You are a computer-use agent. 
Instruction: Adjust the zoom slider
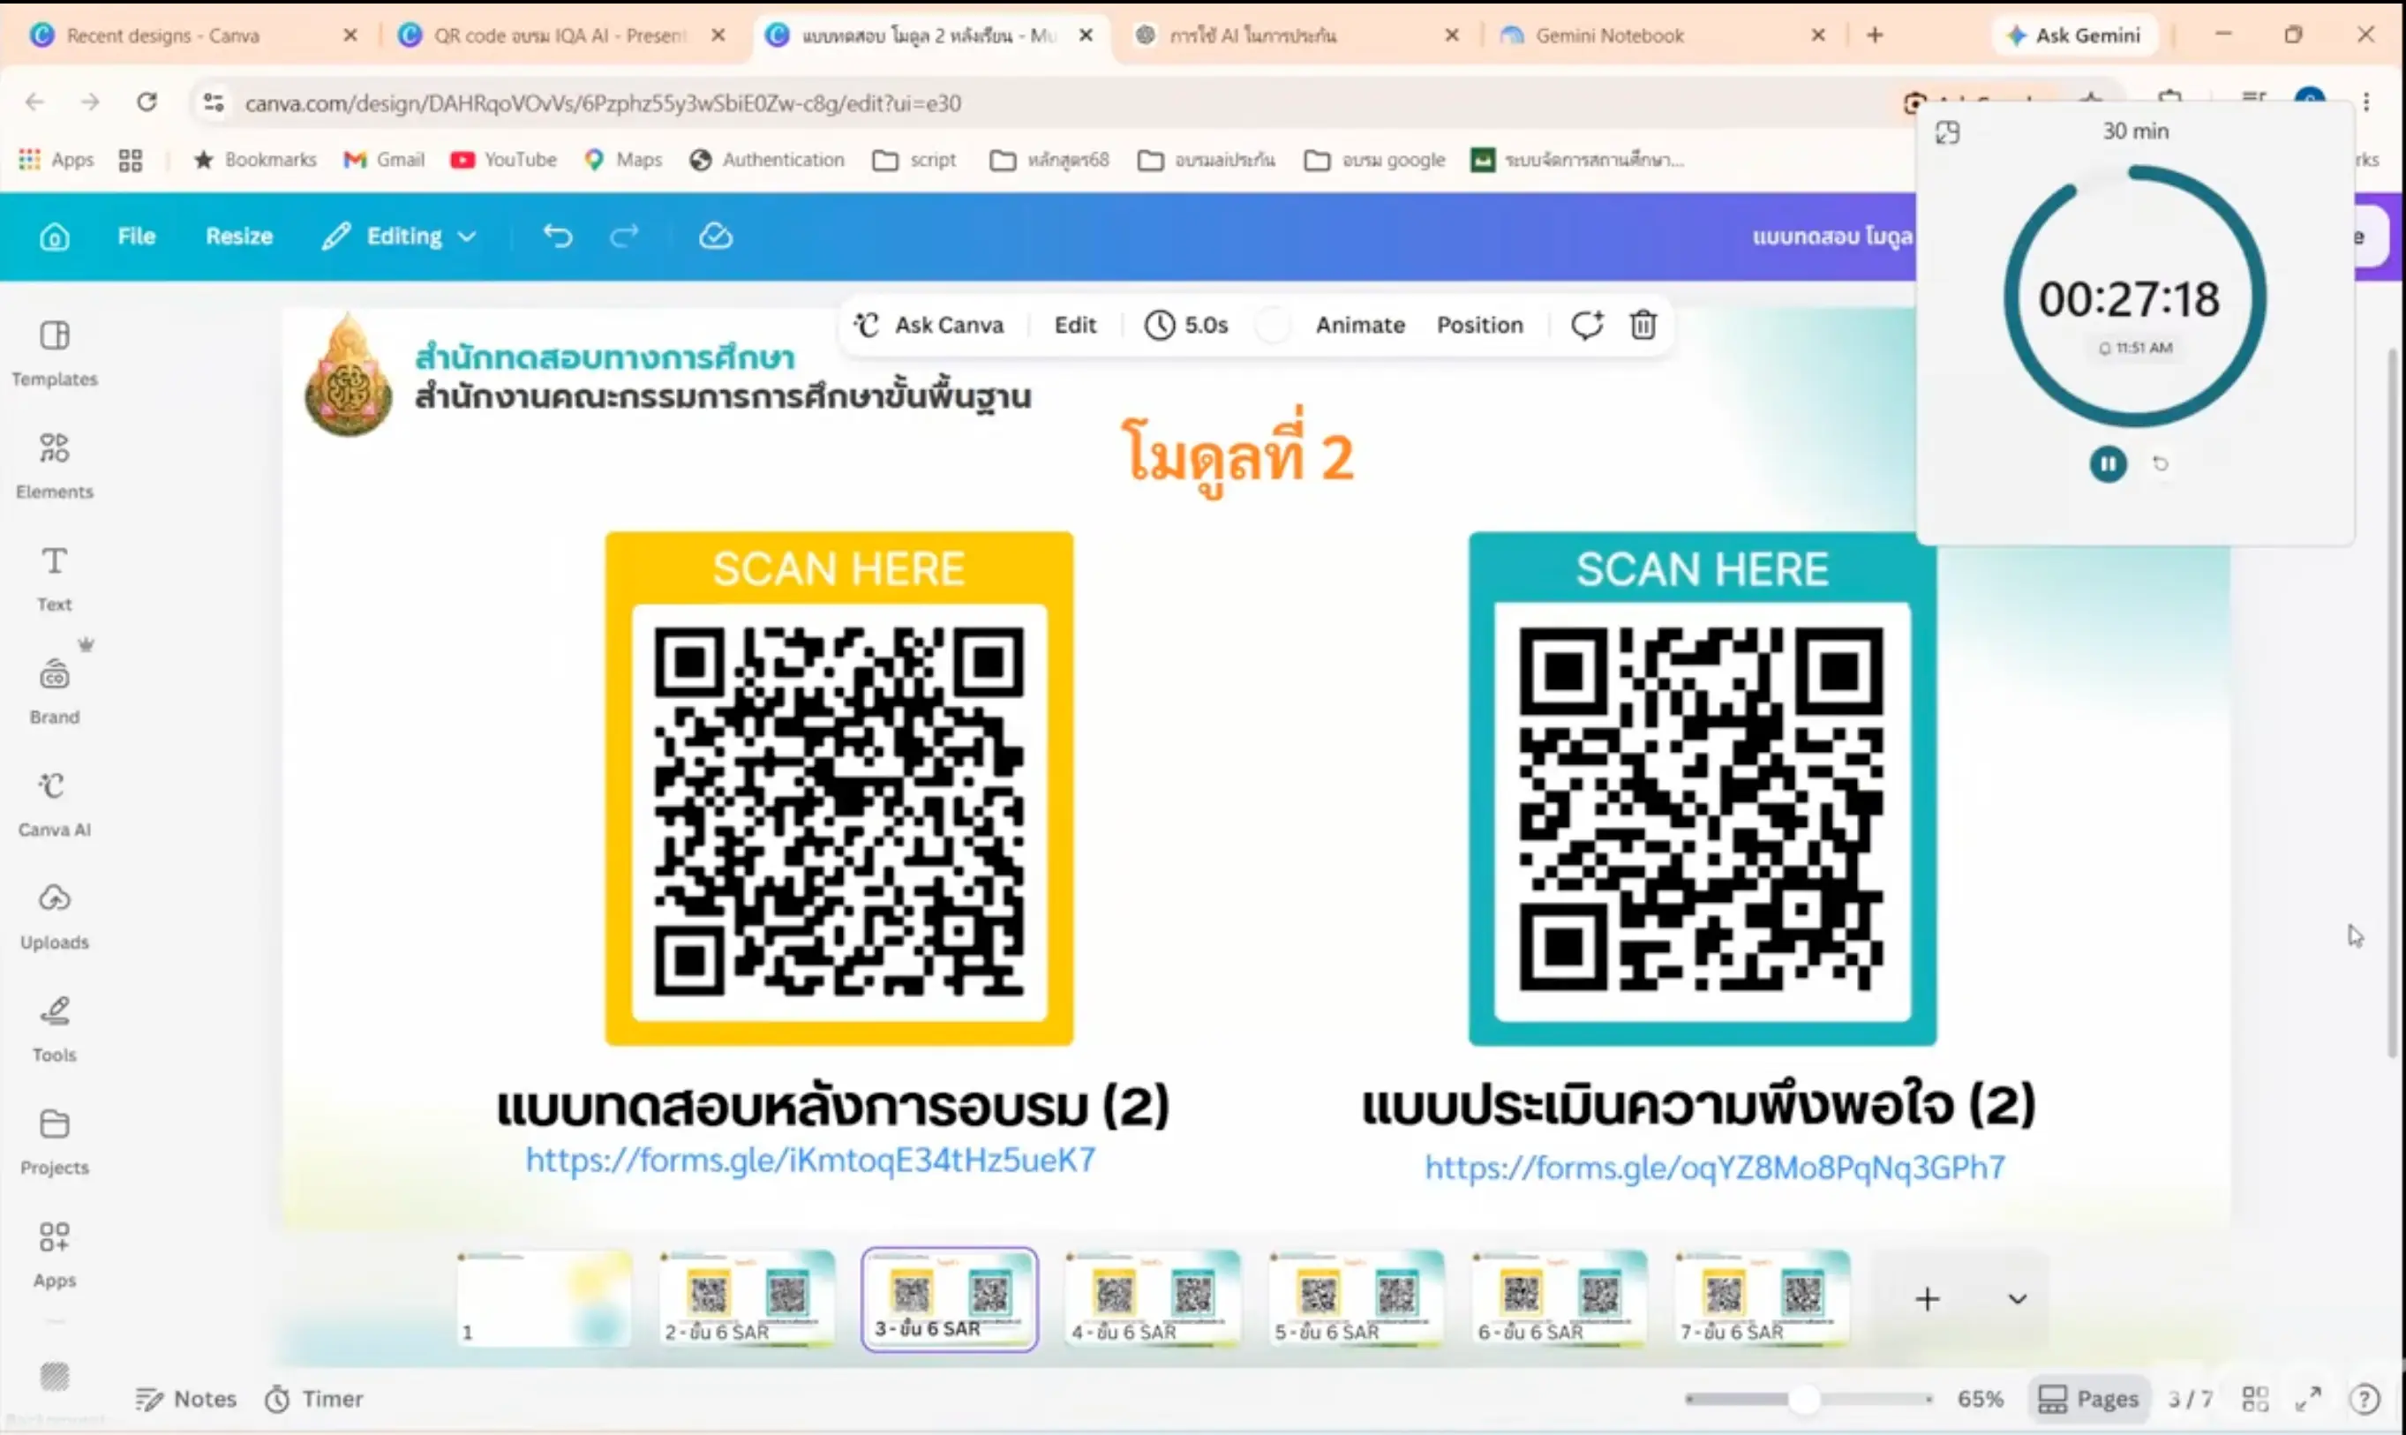pyautogui.click(x=1804, y=1398)
